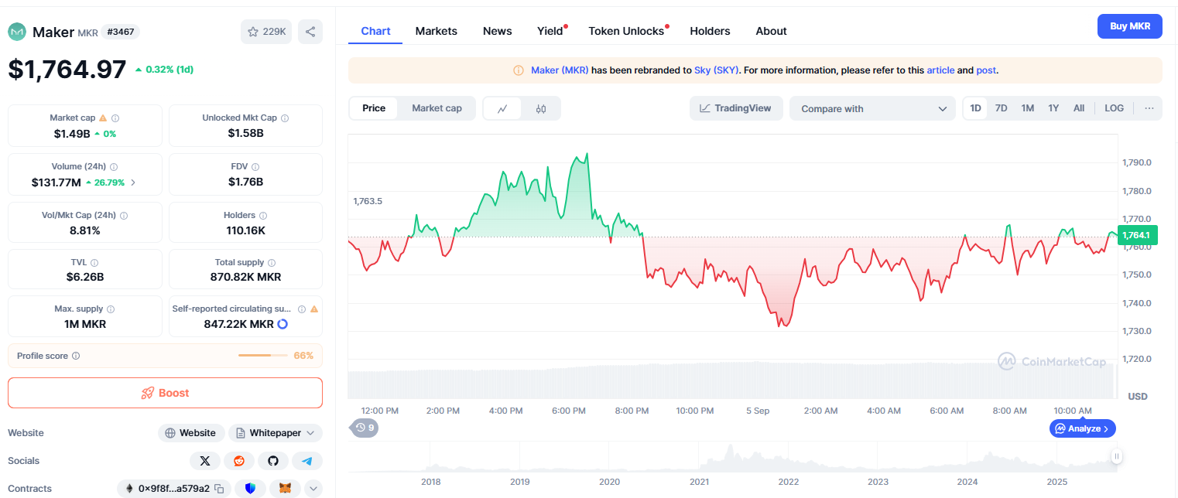Screen dimensions: 1178x498
Task: Click the Buy MKR button
Action: (1130, 26)
